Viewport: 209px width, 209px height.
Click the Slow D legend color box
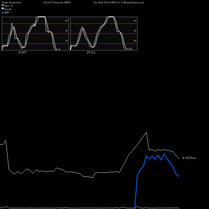pyautogui.click(x=3, y=5)
